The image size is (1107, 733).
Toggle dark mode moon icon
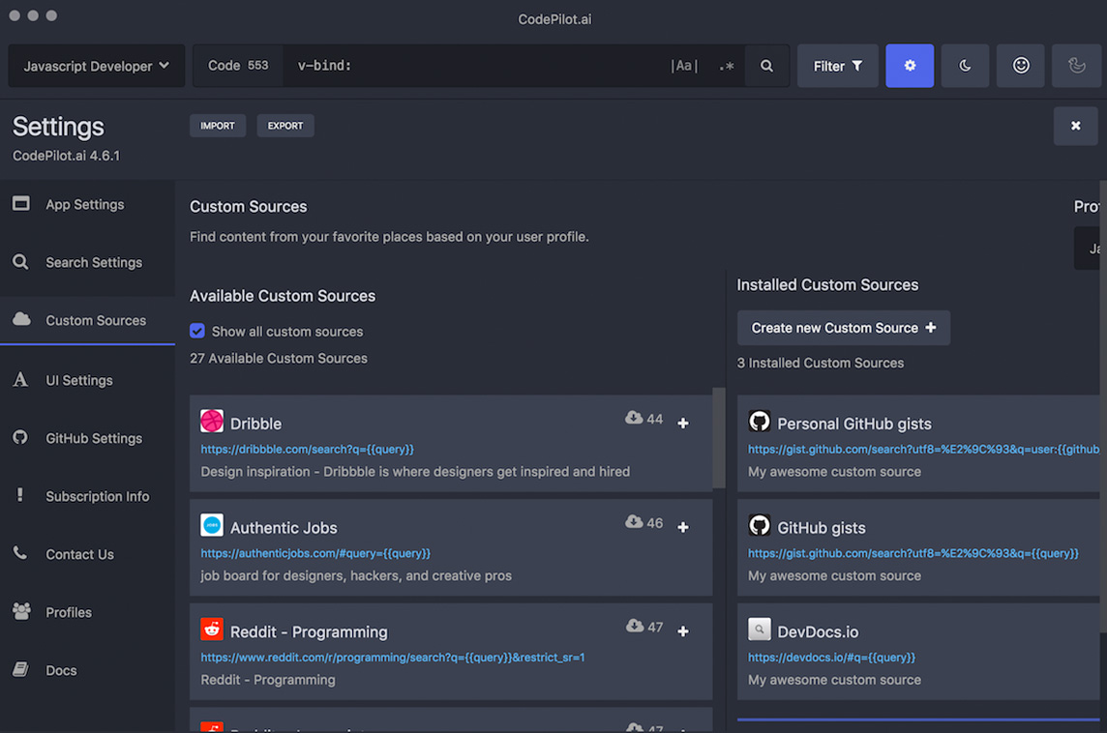(965, 66)
